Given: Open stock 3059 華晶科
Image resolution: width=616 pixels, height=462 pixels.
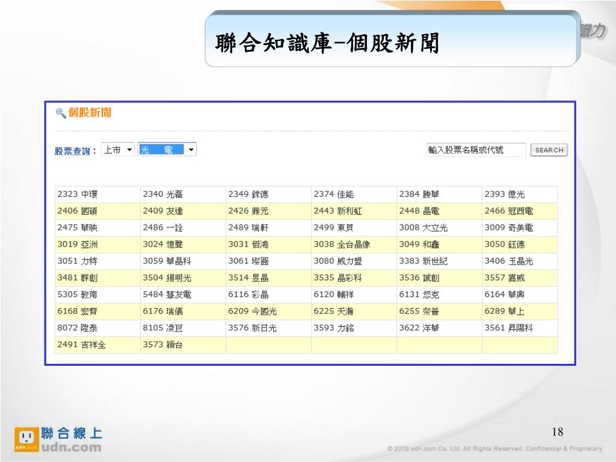Looking at the screenshot, I should (167, 261).
